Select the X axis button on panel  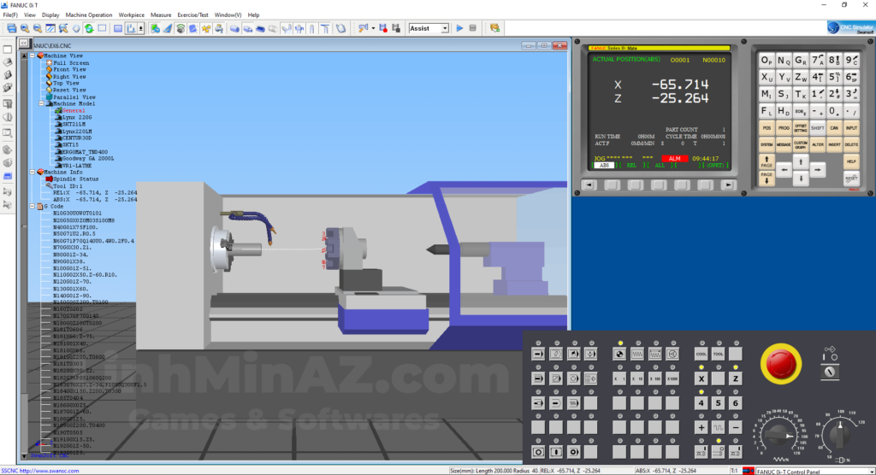click(701, 378)
